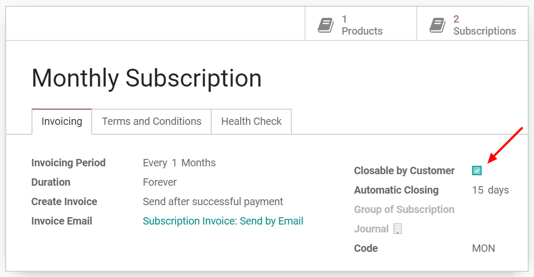Switch to the Terms and Conditions tab
The height and width of the screenshot is (277, 534).
point(151,121)
